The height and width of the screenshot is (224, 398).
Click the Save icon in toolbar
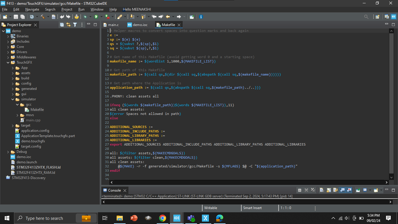click(x=16, y=17)
